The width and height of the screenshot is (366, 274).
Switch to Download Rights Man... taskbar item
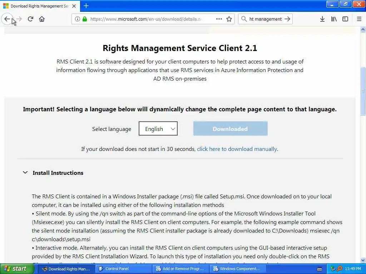66,269
